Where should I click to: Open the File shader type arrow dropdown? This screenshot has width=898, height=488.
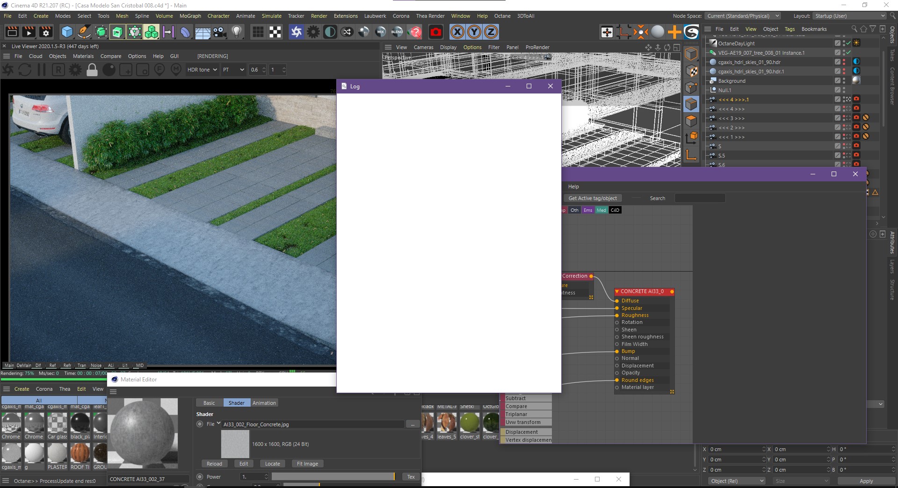pos(218,423)
